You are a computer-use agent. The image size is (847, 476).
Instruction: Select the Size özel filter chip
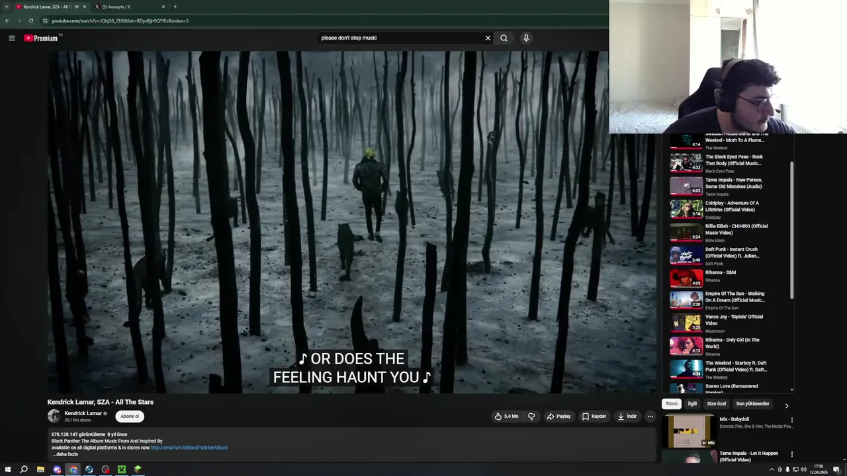coord(716,404)
